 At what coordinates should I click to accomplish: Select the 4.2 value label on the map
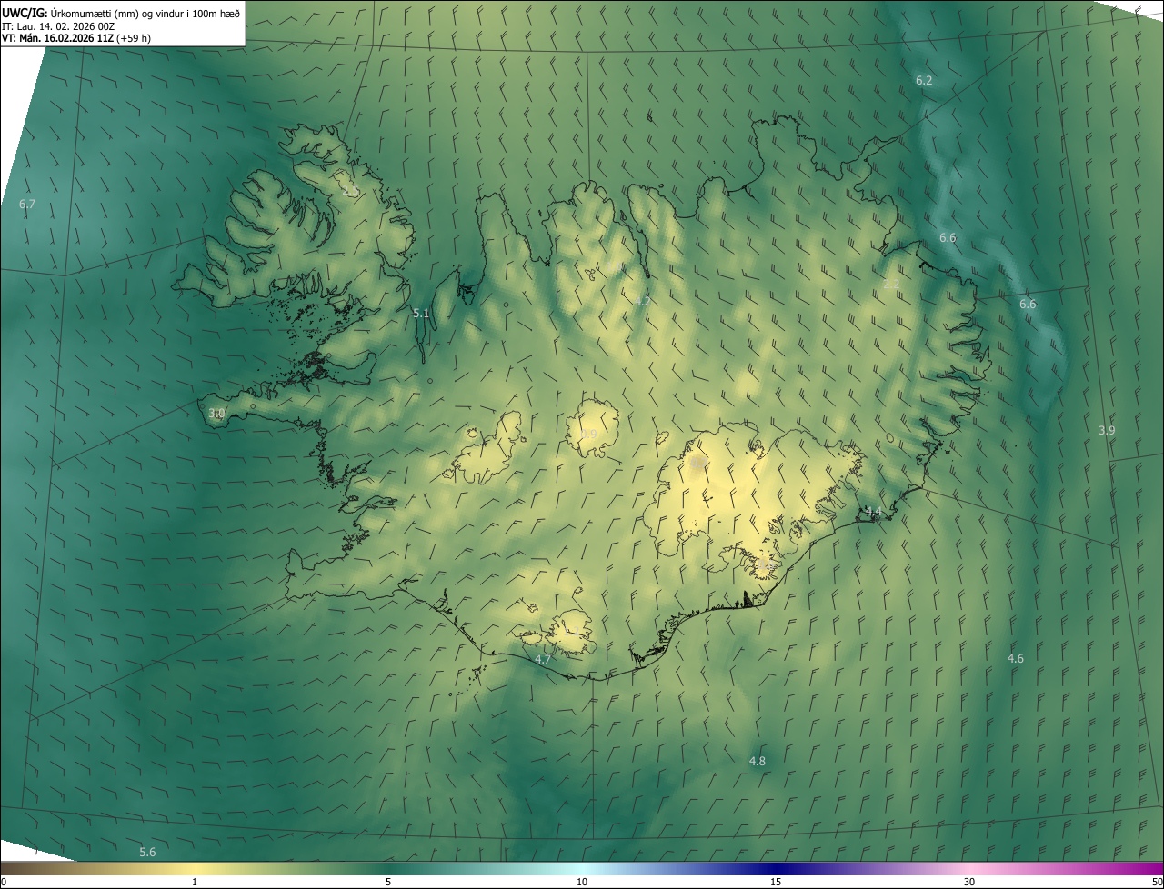643,301
